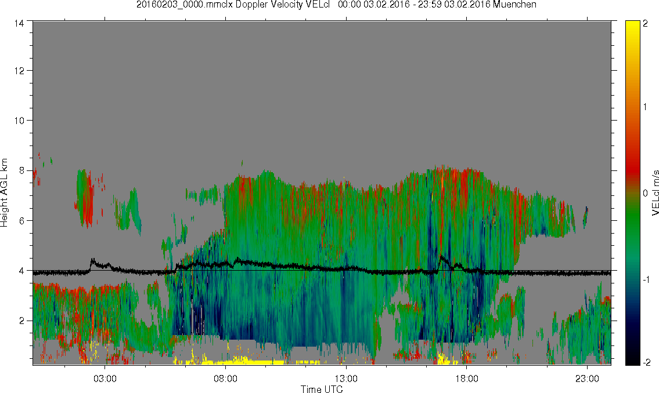Click the '13:00' time tick label
The height and width of the screenshot is (393, 659).
click(x=346, y=379)
